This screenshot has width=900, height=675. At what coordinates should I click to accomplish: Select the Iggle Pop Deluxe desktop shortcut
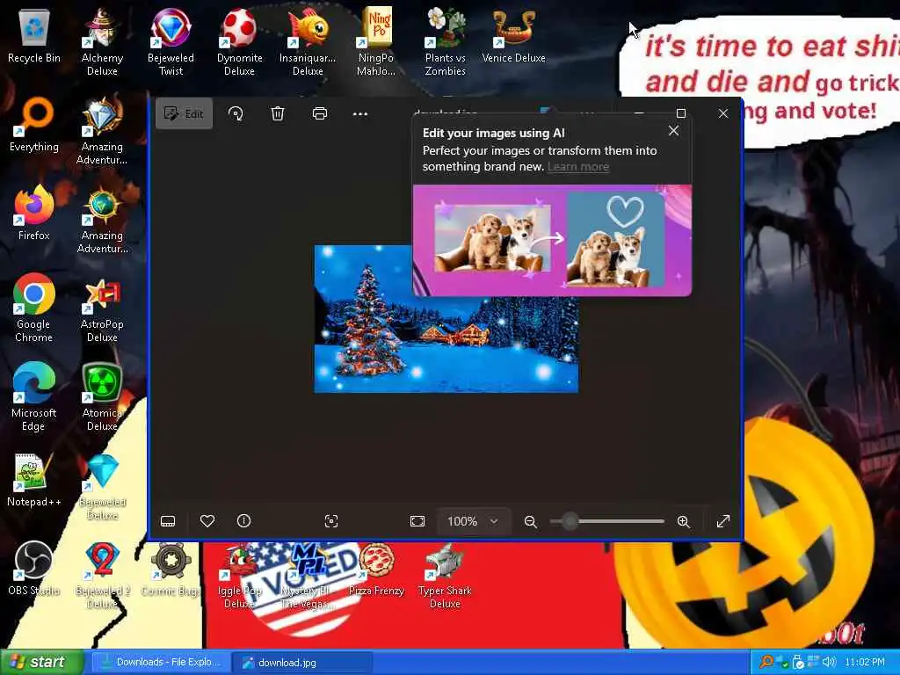click(x=239, y=575)
